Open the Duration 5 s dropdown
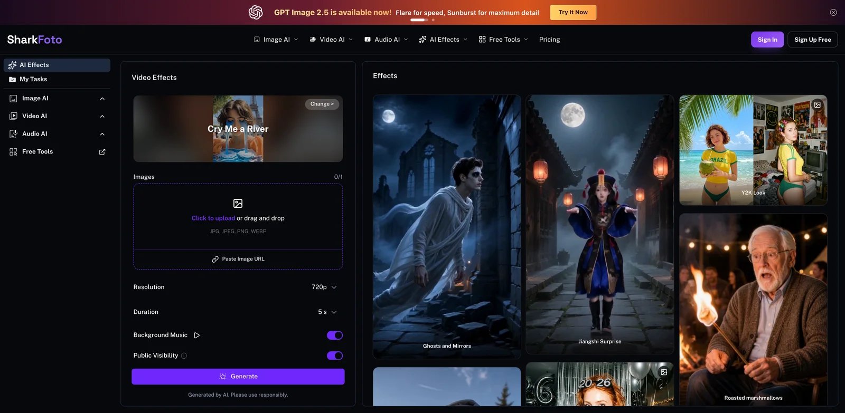Screen dimensions: 845x413 (327, 312)
